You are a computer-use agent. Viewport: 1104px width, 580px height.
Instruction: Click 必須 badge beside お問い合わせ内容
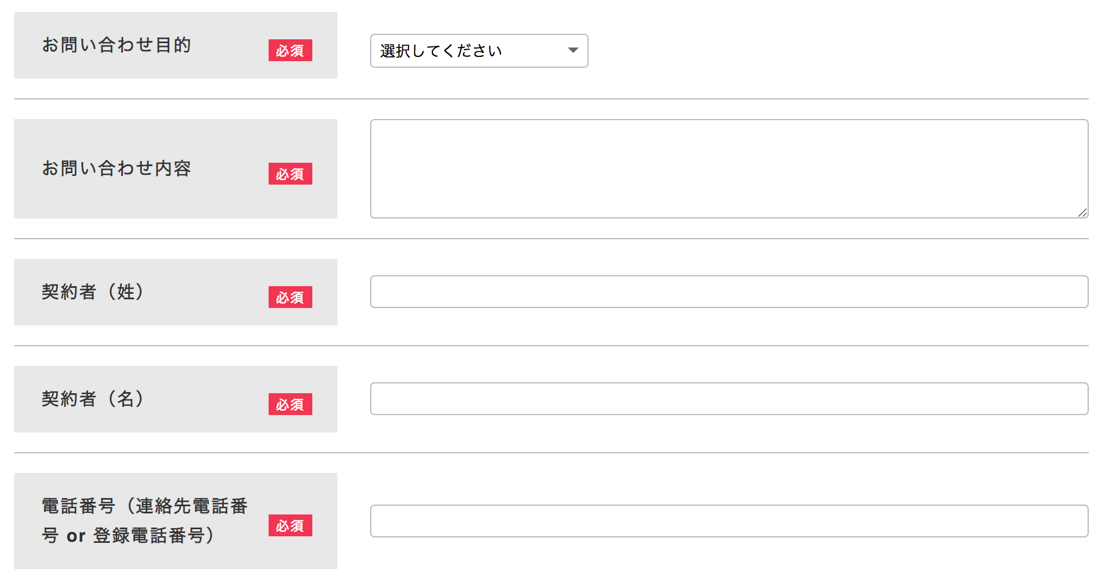click(290, 174)
